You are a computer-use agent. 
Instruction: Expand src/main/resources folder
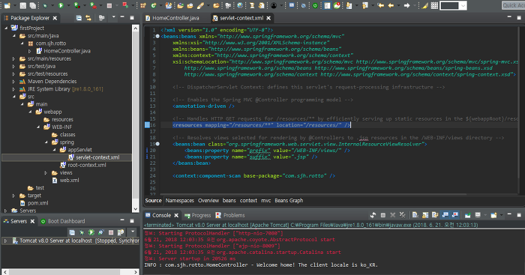click(13, 58)
